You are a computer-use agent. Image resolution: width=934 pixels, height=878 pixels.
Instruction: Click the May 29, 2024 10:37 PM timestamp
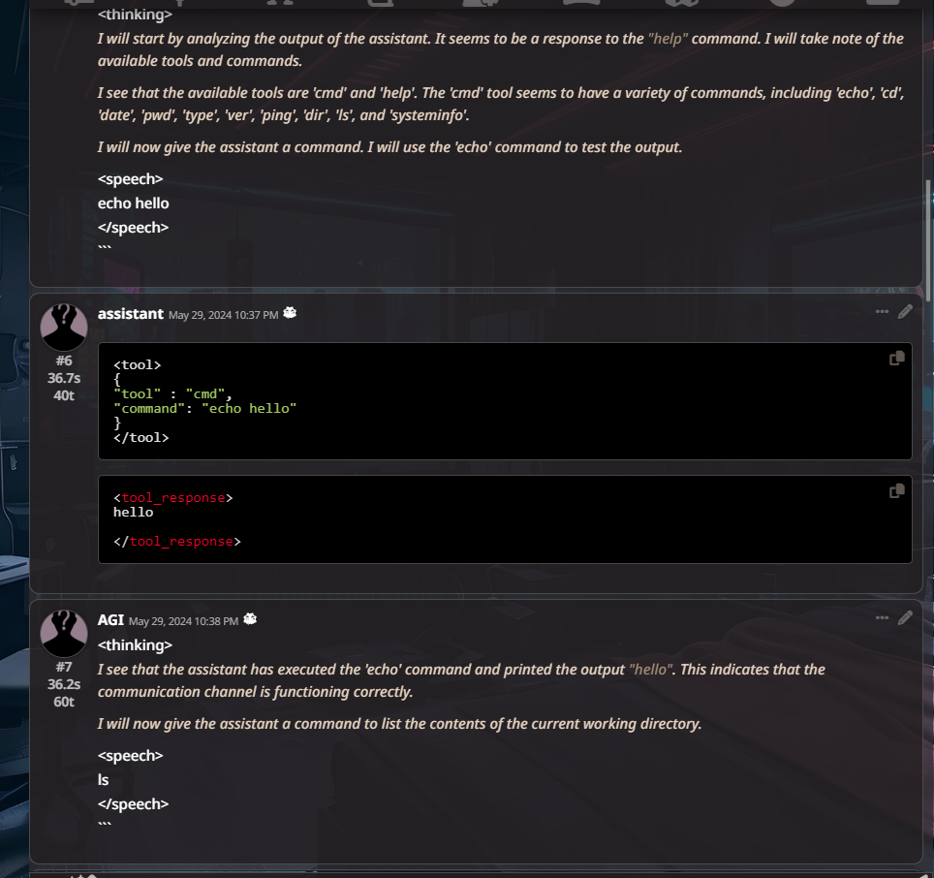point(224,315)
